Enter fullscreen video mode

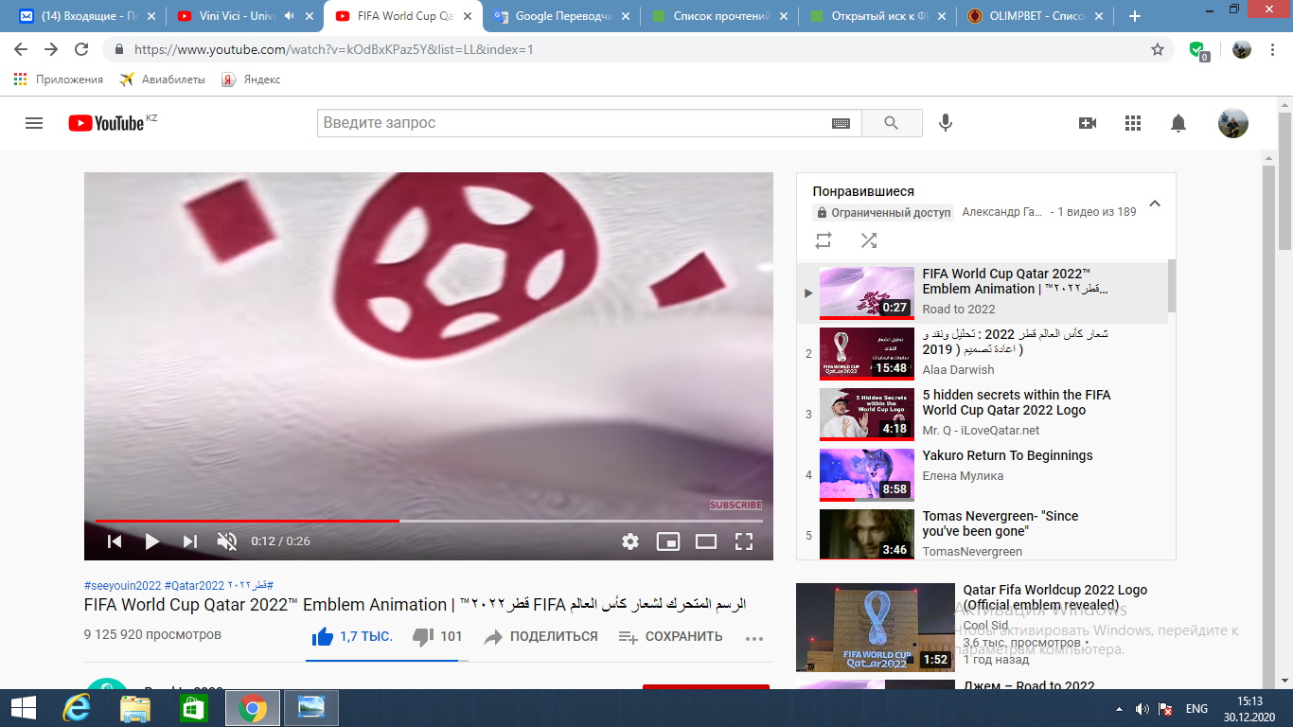point(744,541)
